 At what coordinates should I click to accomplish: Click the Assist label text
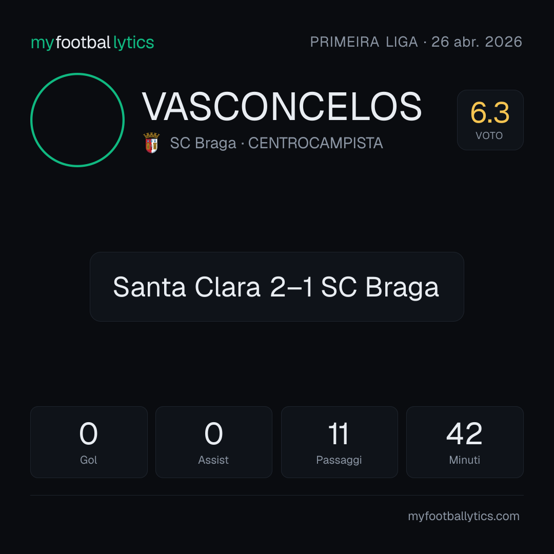[x=213, y=460]
